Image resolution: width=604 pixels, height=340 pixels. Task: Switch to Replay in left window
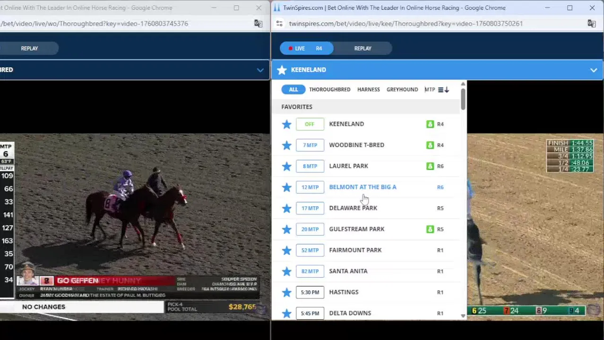tap(29, 48)
